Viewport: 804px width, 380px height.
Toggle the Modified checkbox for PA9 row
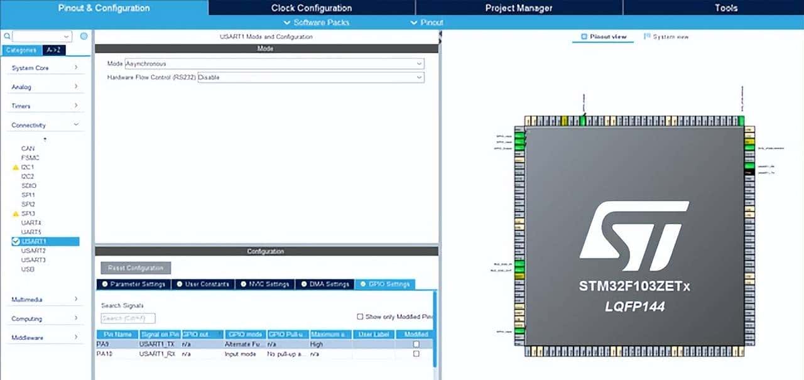(416, 344)
